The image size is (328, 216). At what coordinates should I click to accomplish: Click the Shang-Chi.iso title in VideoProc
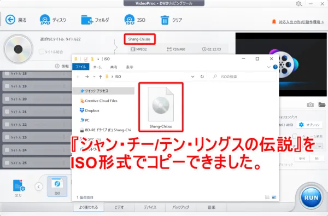point(139,39)
